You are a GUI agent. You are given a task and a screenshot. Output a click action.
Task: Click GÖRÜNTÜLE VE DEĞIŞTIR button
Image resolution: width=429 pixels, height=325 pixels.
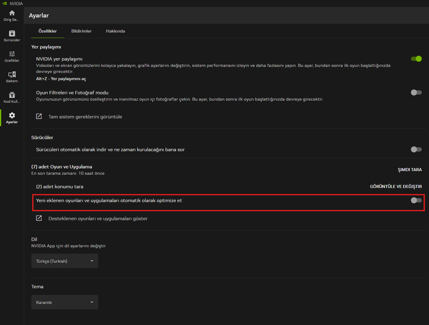pos(396,186)
